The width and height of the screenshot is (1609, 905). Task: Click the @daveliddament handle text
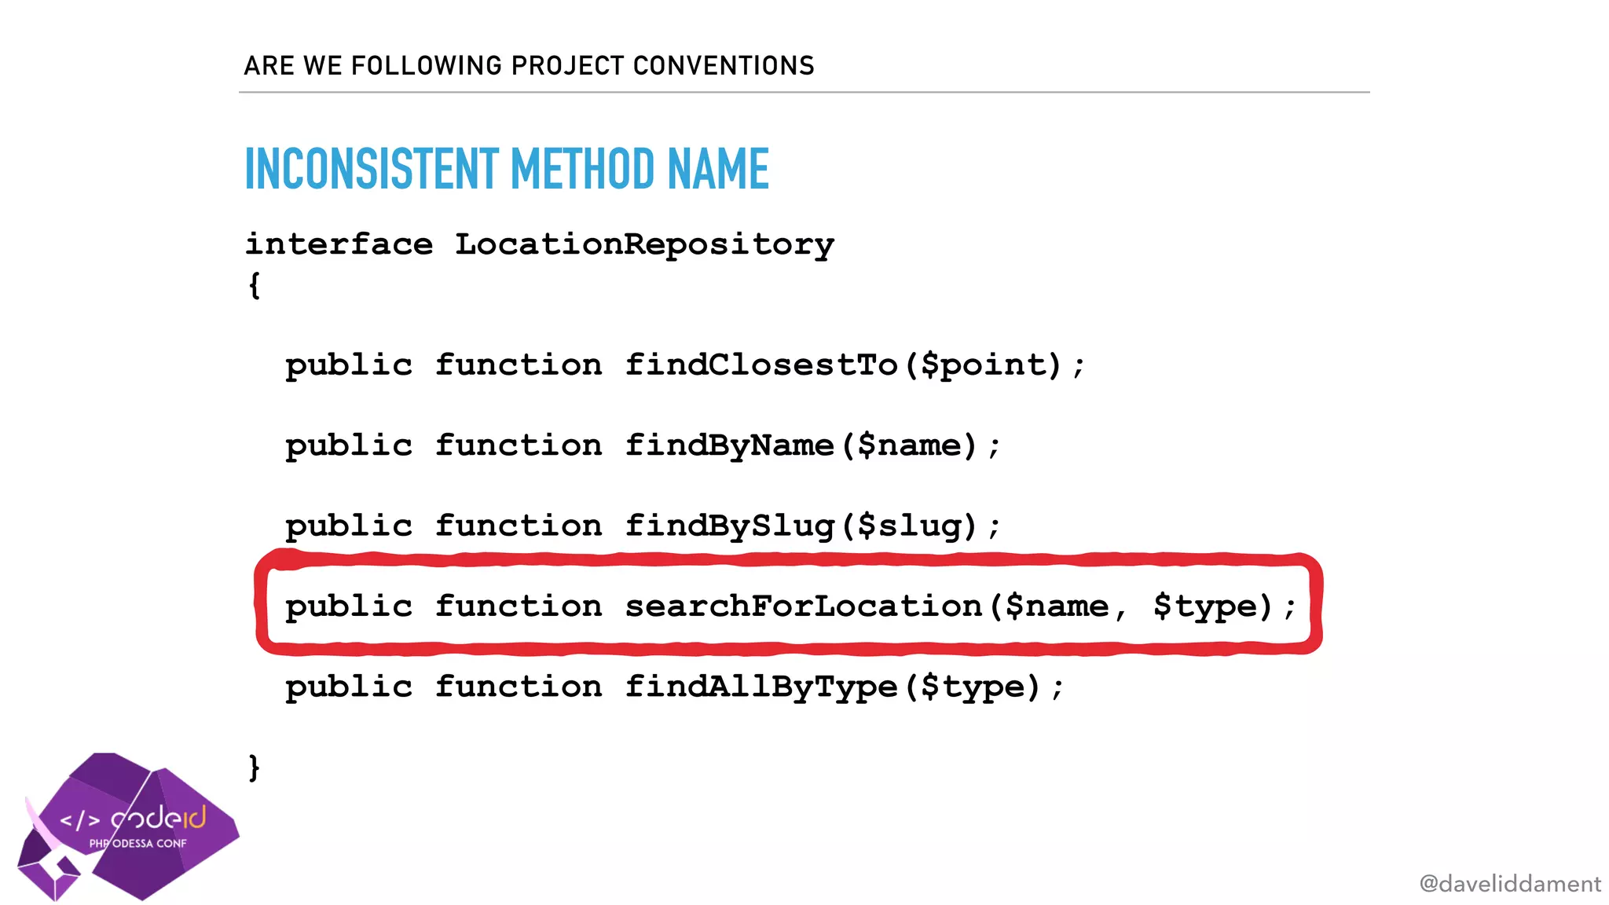(1509, 885)
